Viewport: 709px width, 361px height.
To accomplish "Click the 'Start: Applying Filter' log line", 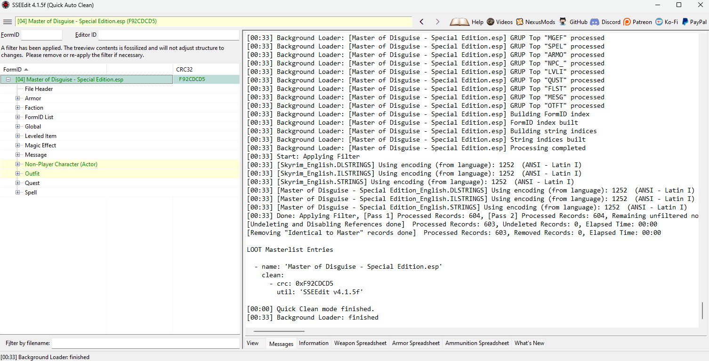I will tap(303, 156).
